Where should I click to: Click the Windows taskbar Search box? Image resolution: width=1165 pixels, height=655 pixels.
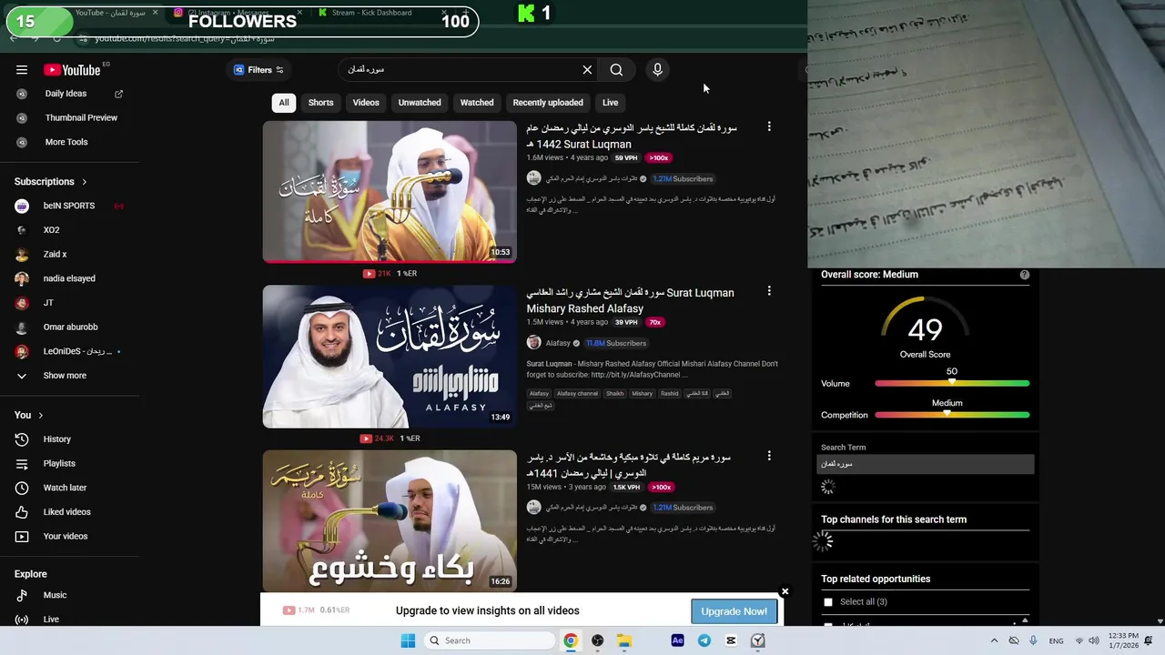pyautogui.click(x=491, y=640)
